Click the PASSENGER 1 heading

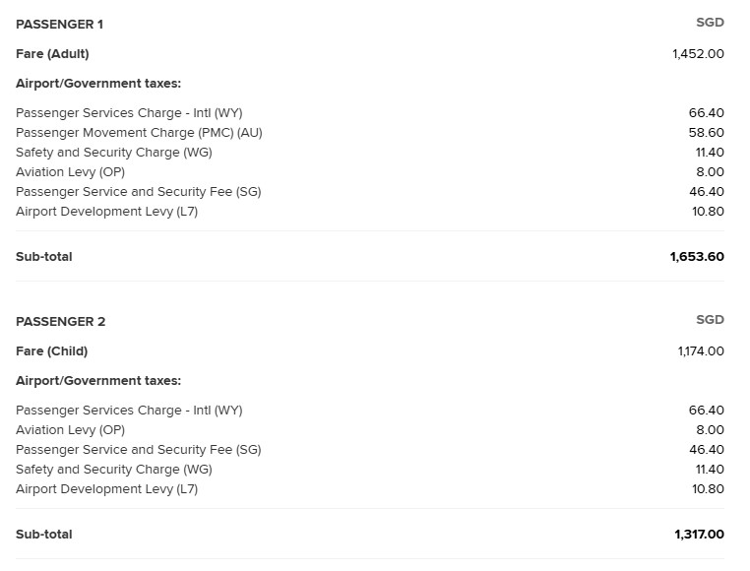(59, 24)
